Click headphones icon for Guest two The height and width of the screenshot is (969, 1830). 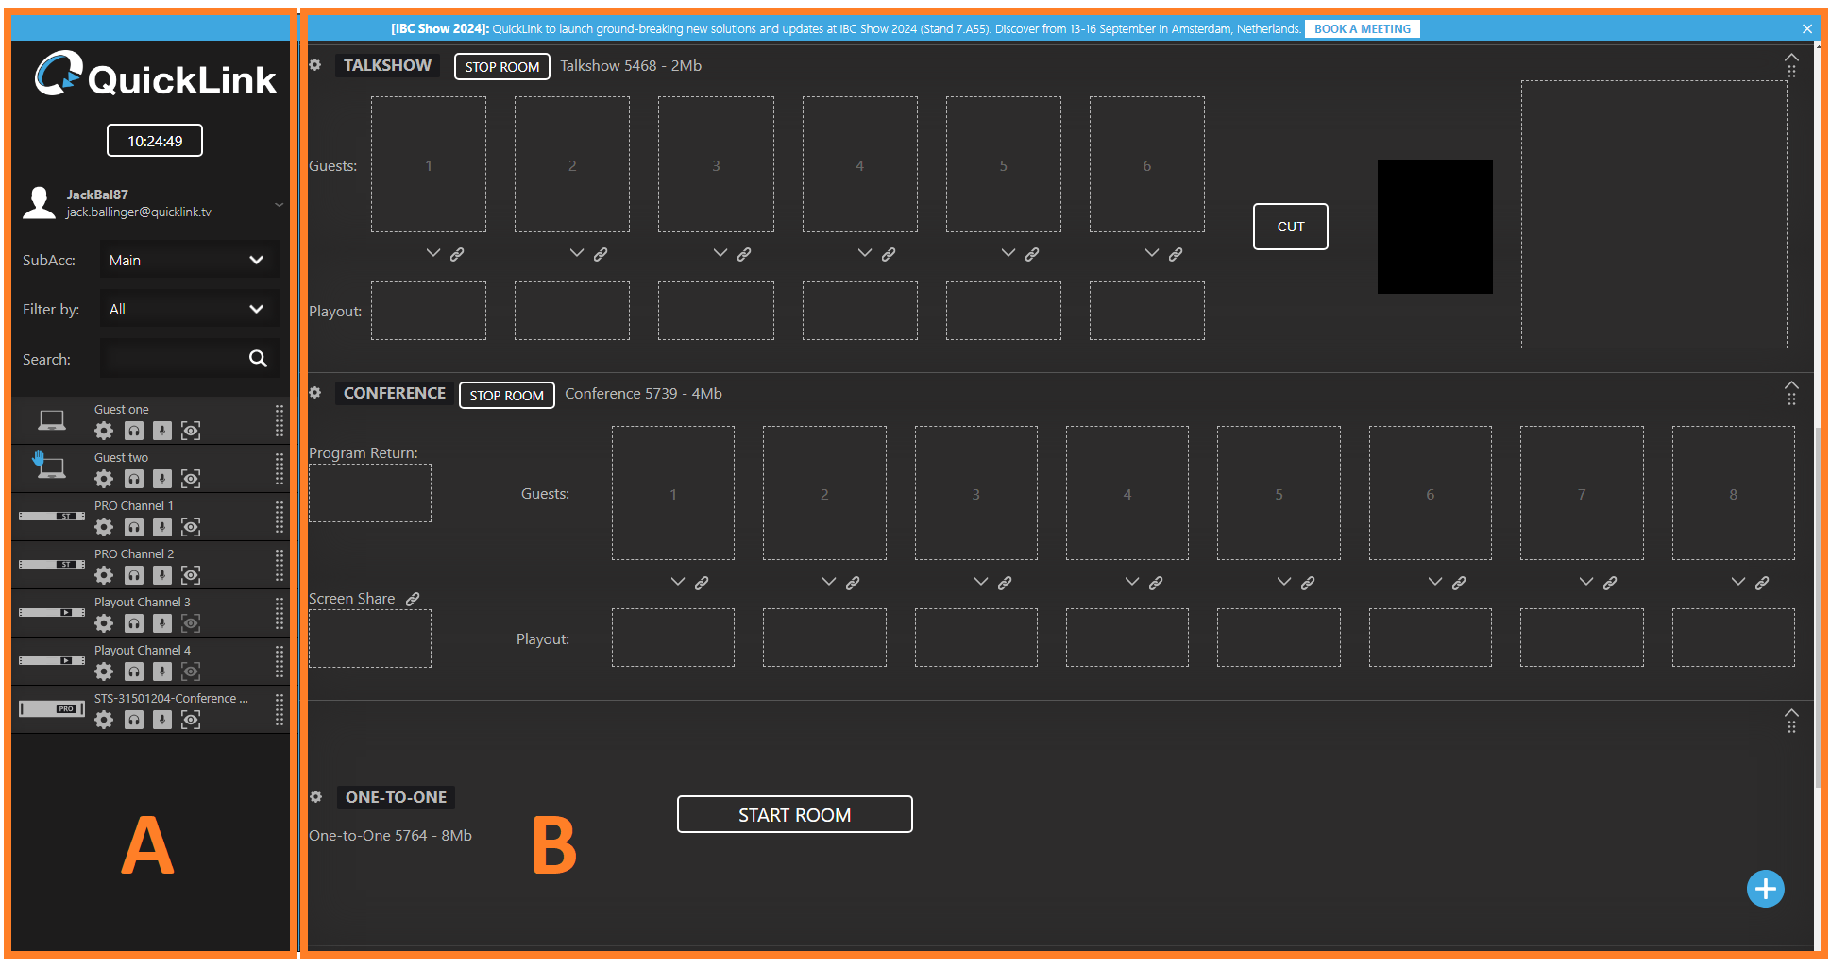[134, 480]
